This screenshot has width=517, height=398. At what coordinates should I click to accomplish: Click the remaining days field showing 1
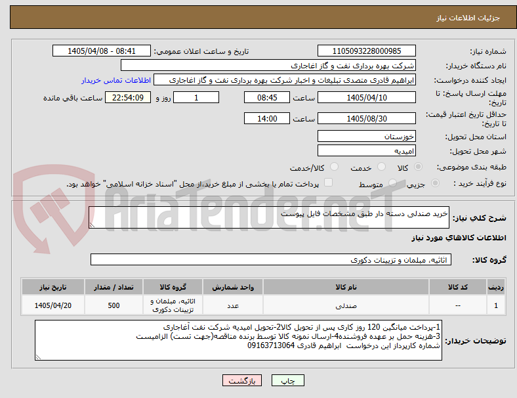196,97
